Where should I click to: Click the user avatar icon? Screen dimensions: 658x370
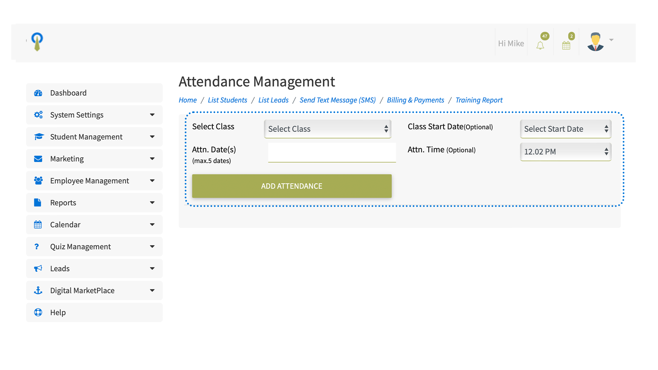(x=595, y=42)
